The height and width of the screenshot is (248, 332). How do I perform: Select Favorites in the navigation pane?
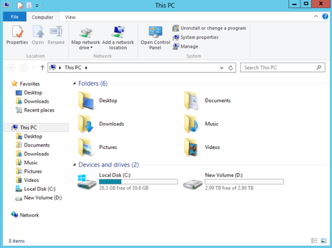25,84
